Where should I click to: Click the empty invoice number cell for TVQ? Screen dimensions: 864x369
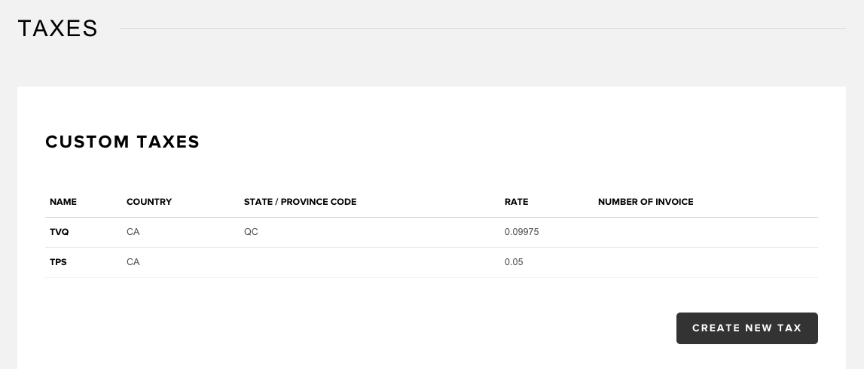coord(705,232)
